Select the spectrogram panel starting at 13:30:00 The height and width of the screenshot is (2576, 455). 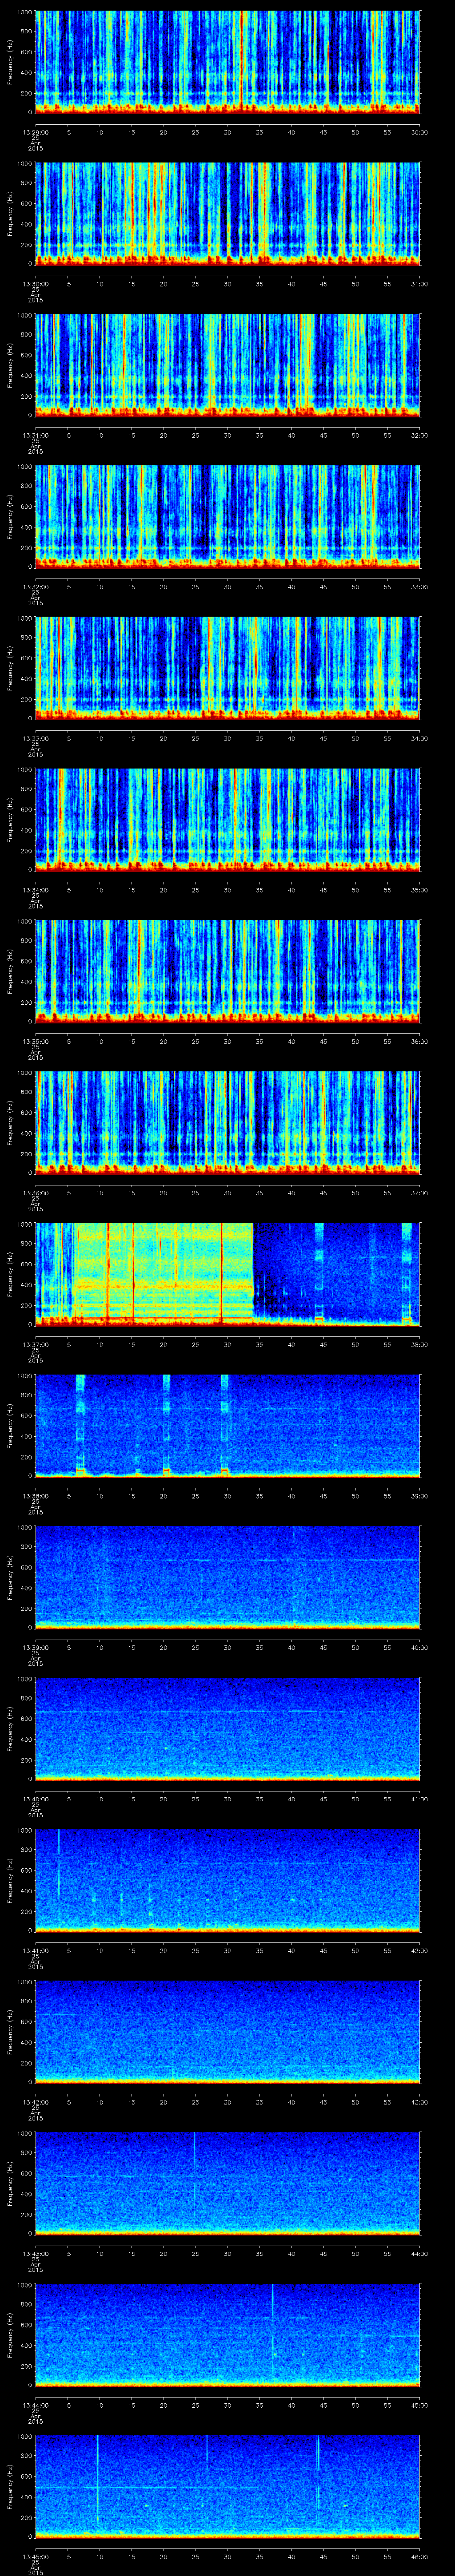tap(227, 213)
